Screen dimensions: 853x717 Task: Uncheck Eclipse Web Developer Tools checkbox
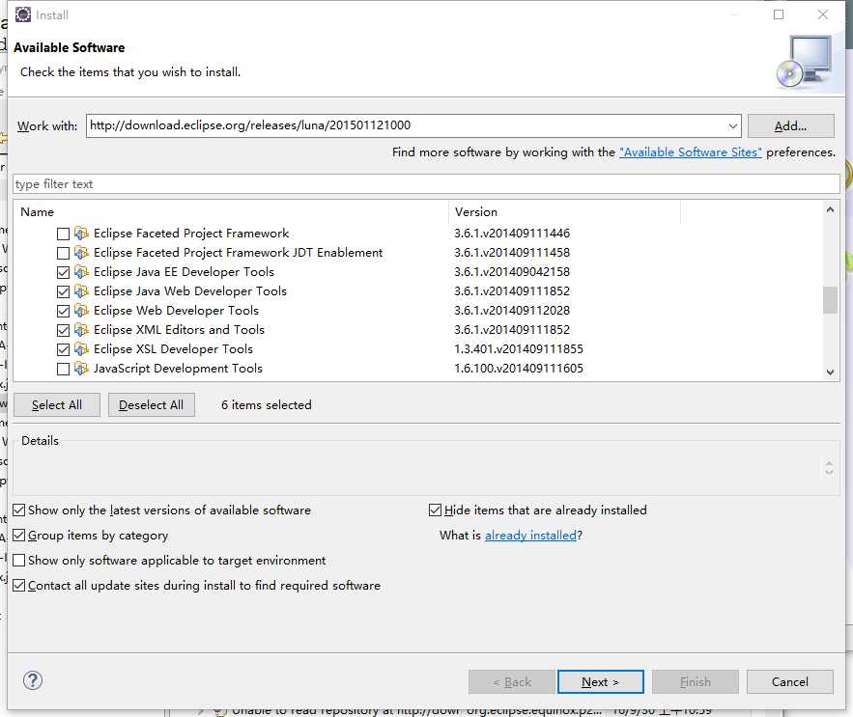point(63,311)
